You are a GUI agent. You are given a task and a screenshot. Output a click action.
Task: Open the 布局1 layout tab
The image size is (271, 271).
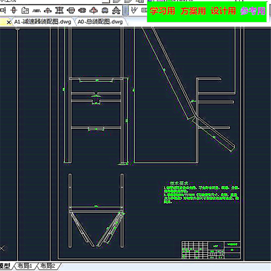25,266
